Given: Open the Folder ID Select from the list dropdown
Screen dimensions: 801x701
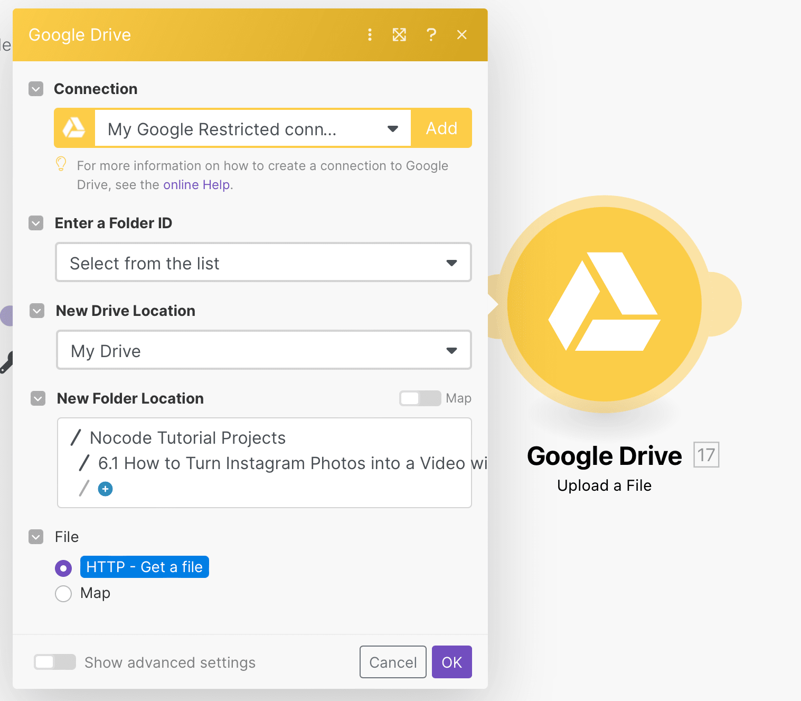Looking at the screenshot, I should click(x=451, y=263).
